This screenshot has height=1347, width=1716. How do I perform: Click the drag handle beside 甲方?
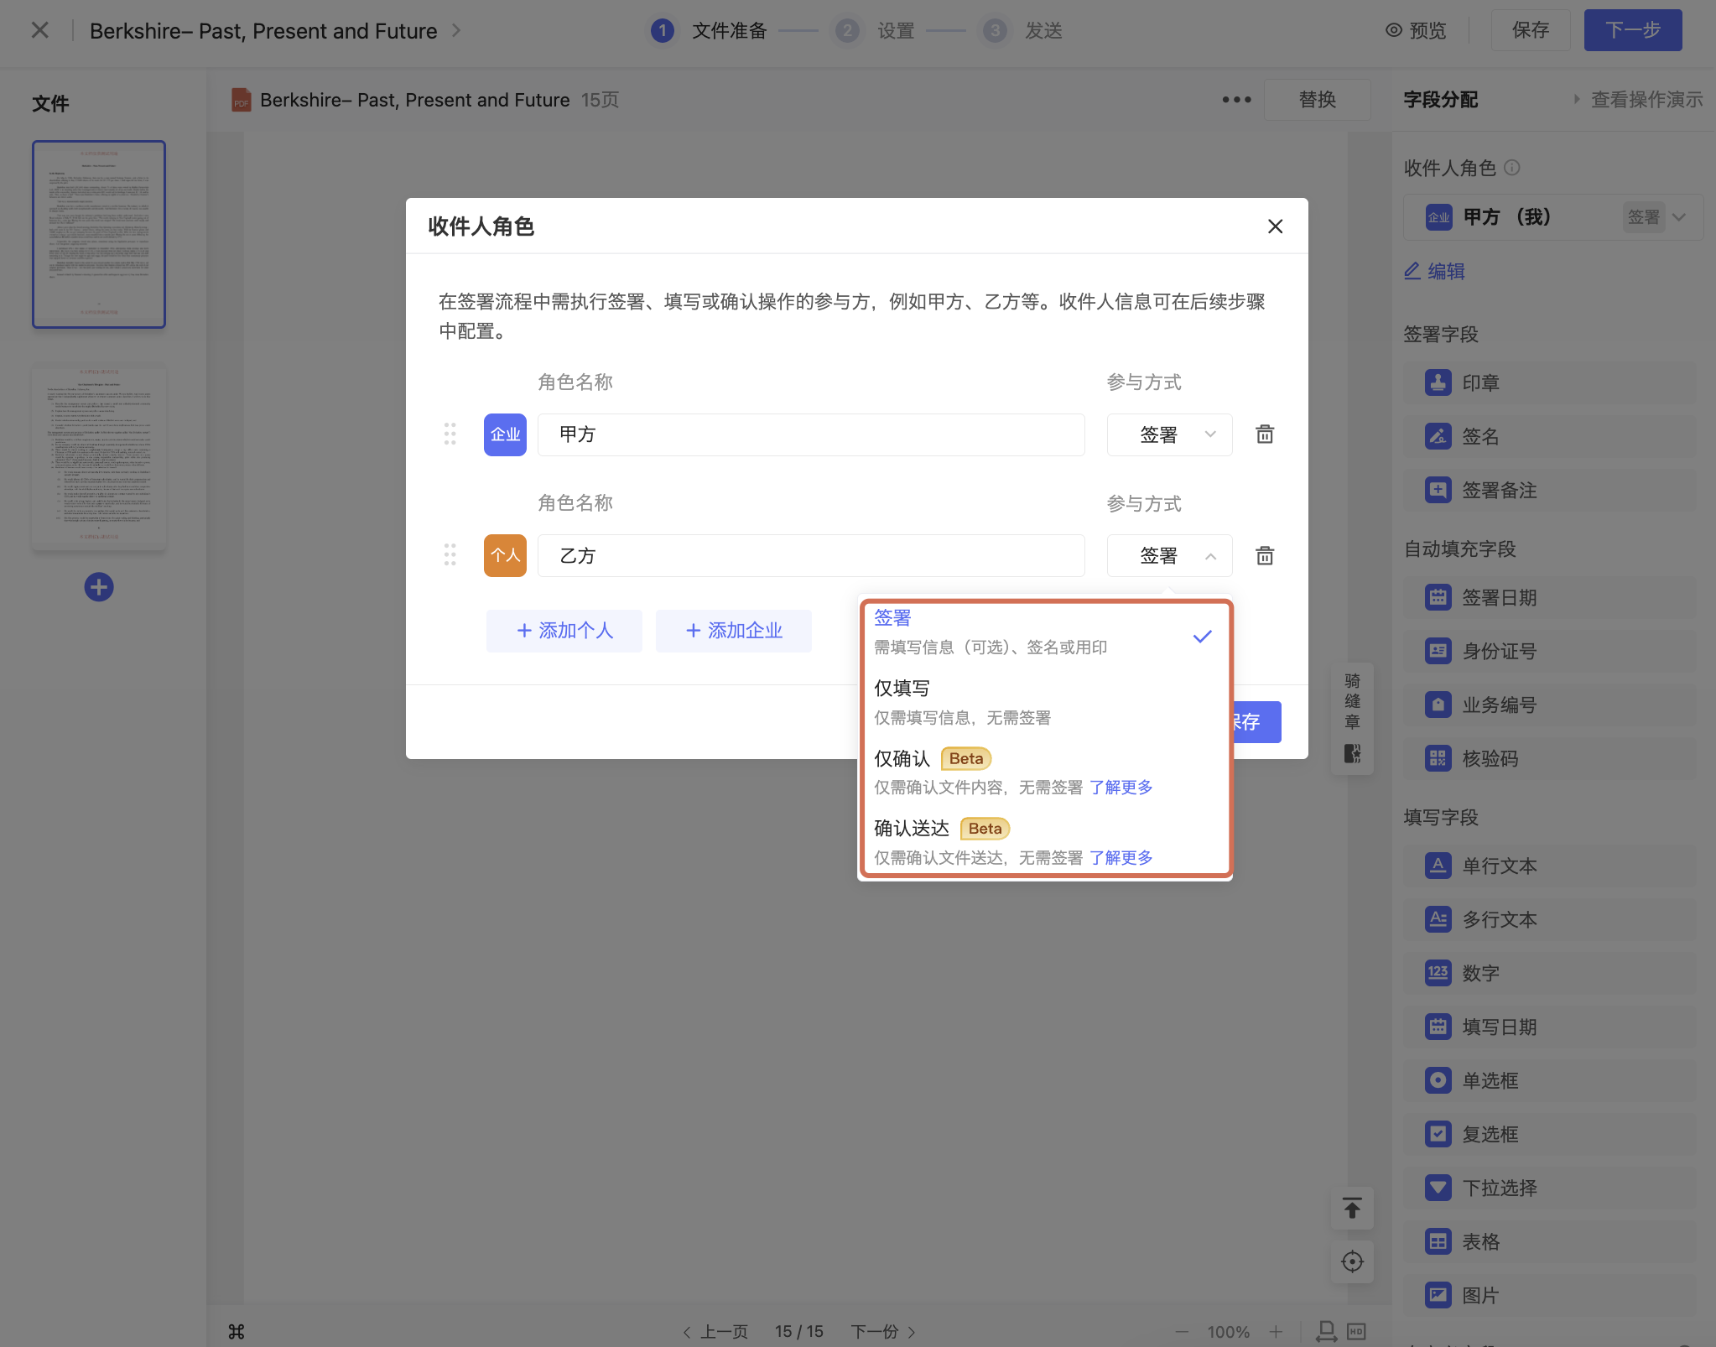(450, 434)
